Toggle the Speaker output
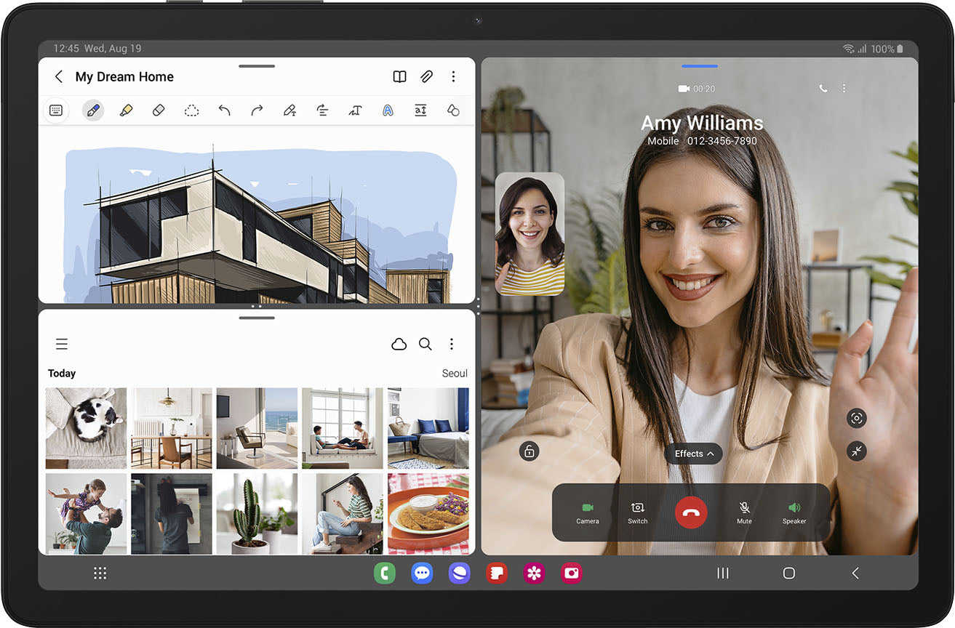955x628 pixels. click(794, 512)
